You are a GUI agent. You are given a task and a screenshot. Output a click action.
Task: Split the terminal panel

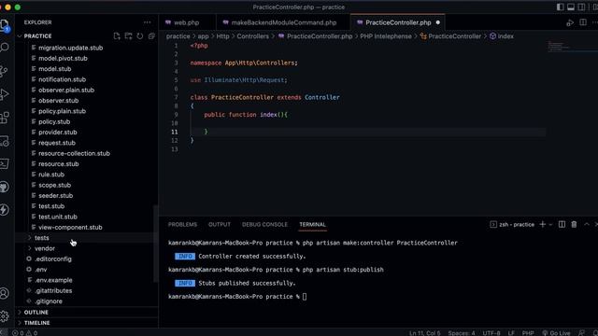[x=562, y=224]
